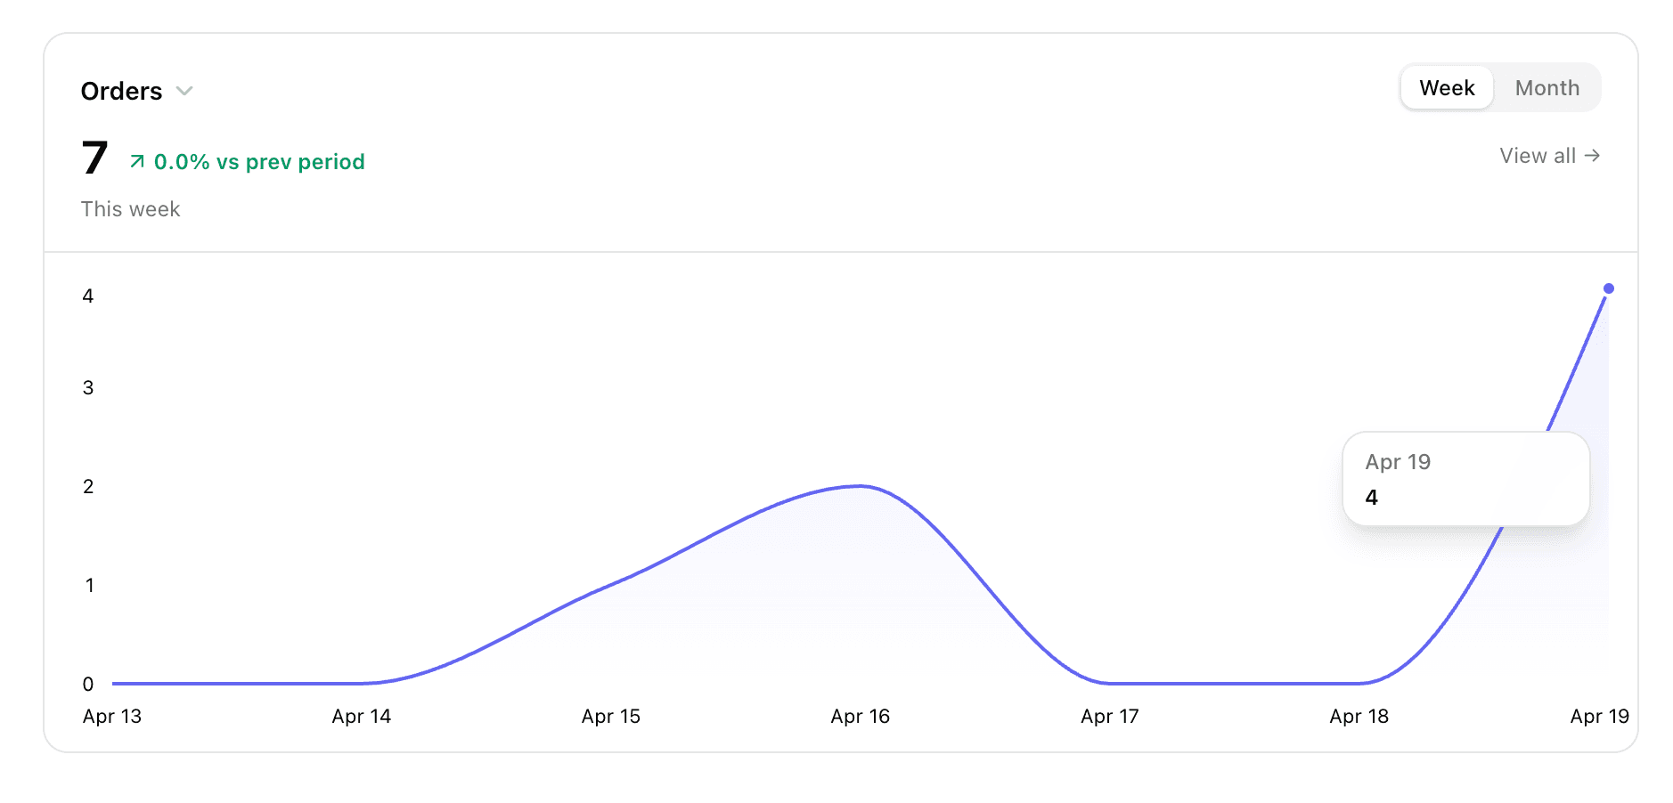Keep Week view selected
The height and width of the screenshot is (803, 1673).
tap(1447, 87)
